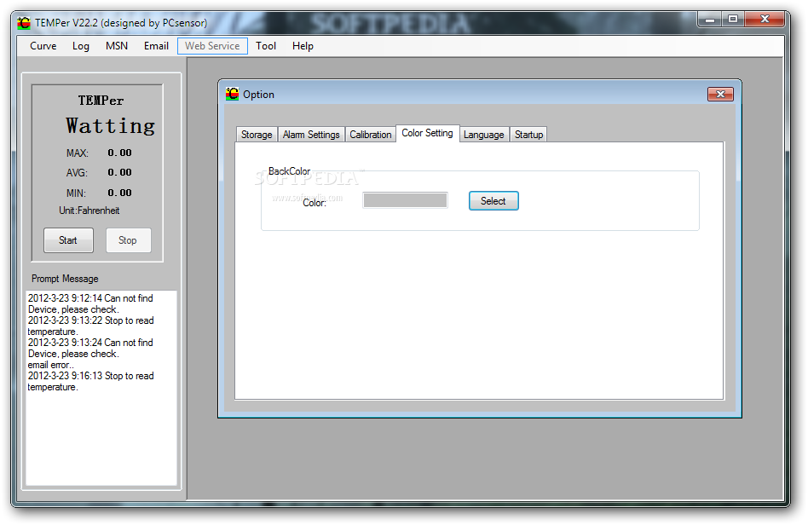Click the 'Unit:Fahrenheit' label

tap(89, 211)
